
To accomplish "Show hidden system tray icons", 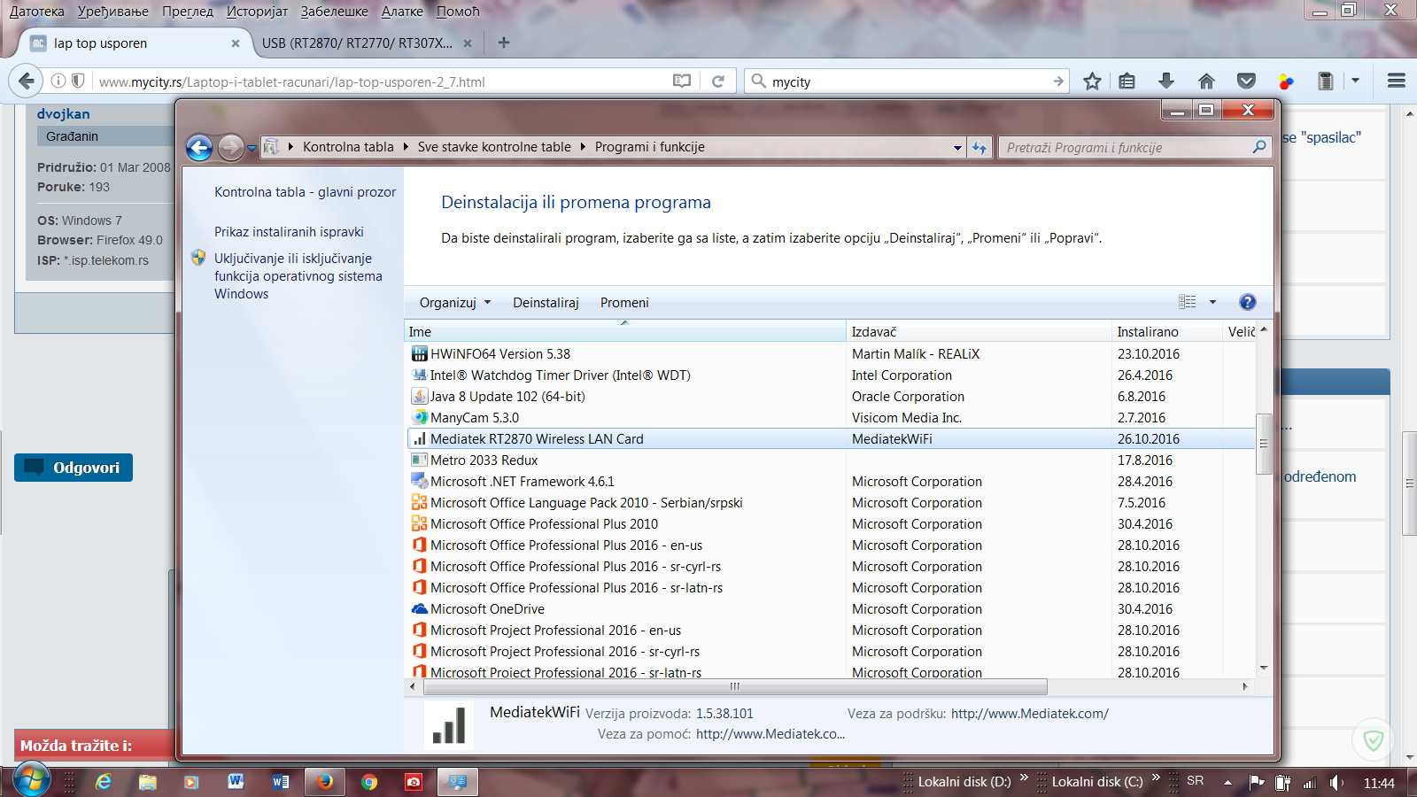I will [x=1227, y=783].
